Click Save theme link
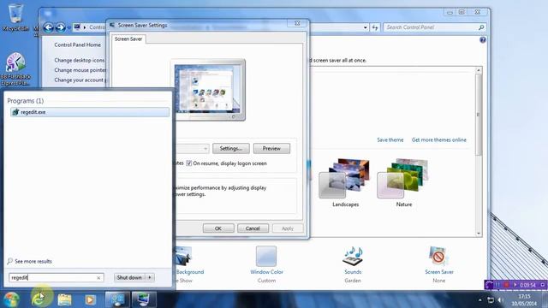 point(390,139)
